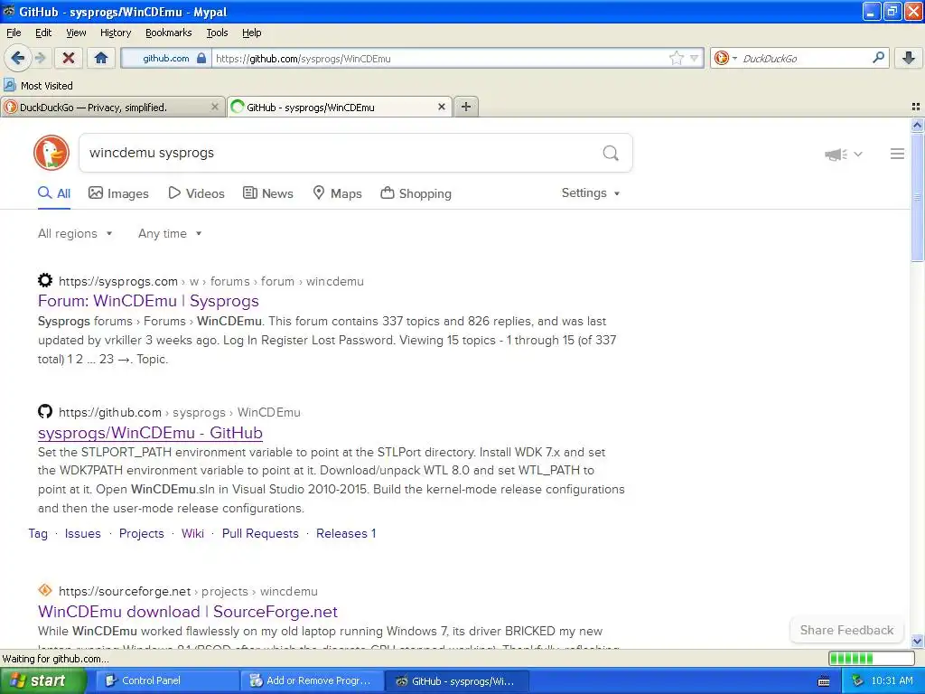
Task: Click the SourceForge orange favicon
Action: 45,590
